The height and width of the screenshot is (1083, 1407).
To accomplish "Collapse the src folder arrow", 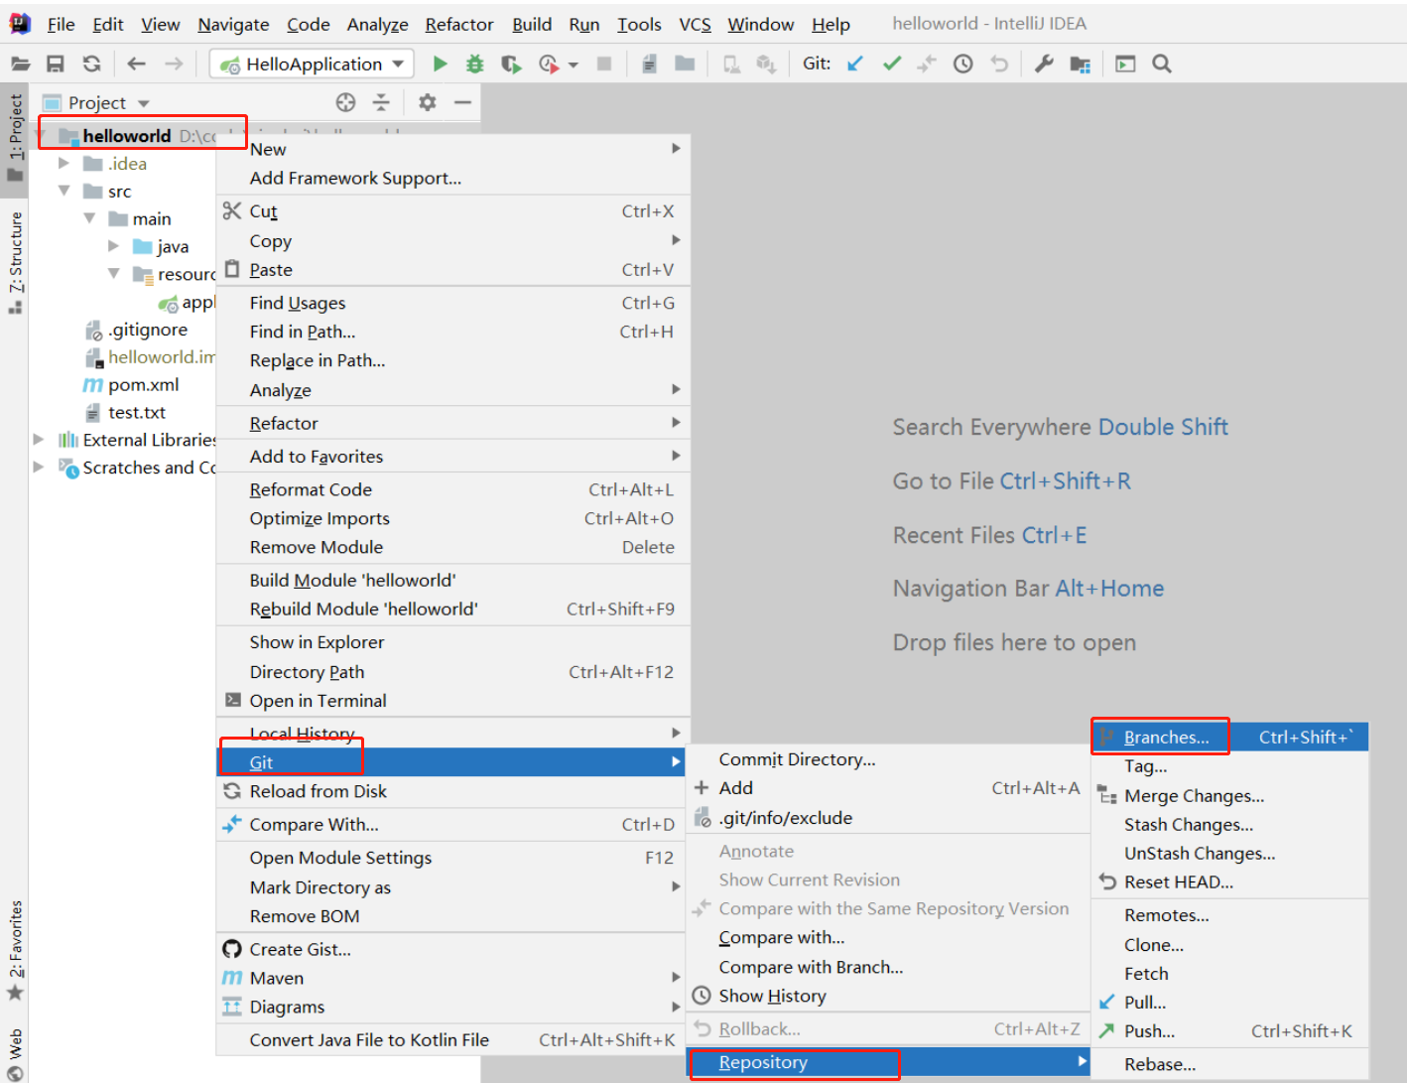I will coord(64,191).
